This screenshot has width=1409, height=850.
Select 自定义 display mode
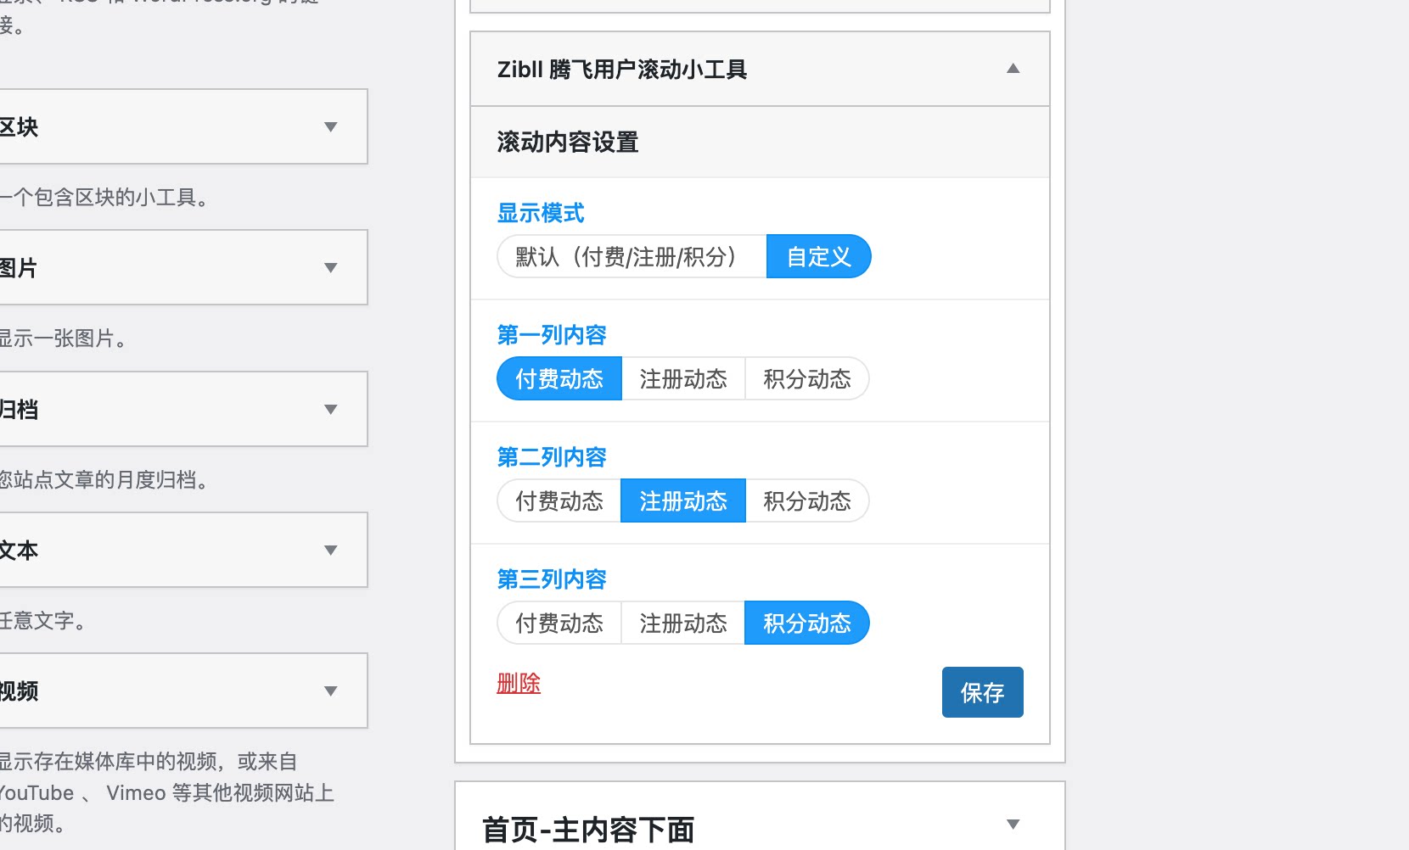[x=817, y=256]
